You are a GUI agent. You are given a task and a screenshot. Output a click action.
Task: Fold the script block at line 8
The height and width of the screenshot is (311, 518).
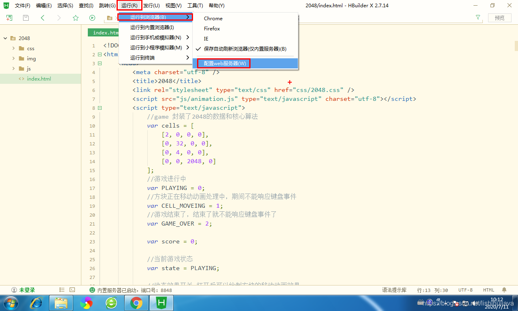100,108
